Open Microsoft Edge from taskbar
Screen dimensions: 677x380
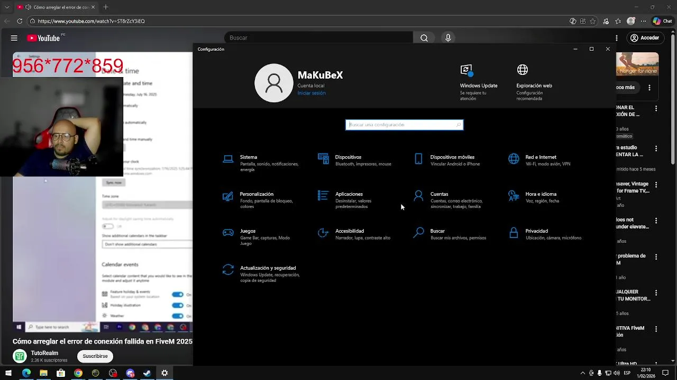pos(26,373)
